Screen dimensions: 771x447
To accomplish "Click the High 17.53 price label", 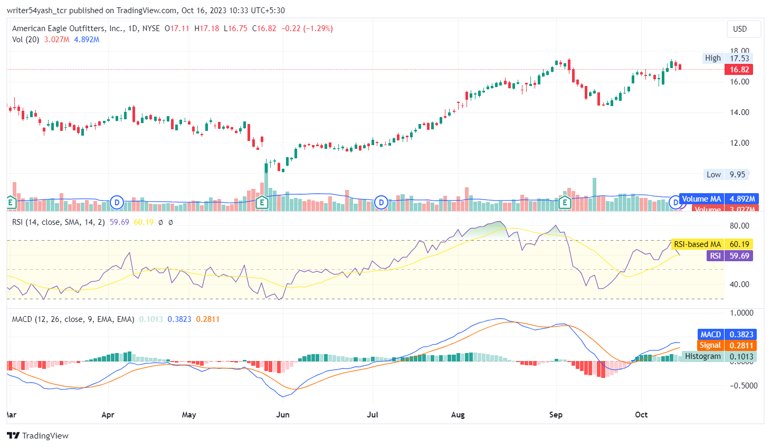I will point(727,58).
